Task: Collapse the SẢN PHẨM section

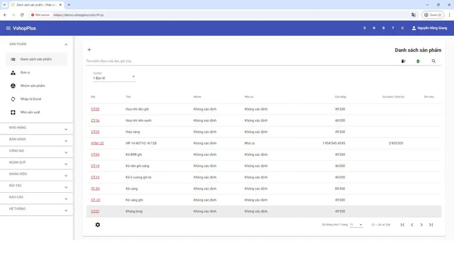Action: tap(36, 44)
